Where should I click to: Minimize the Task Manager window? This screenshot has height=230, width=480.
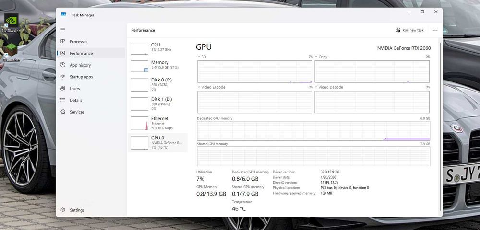pyautogui.click(x=409, y=11)
